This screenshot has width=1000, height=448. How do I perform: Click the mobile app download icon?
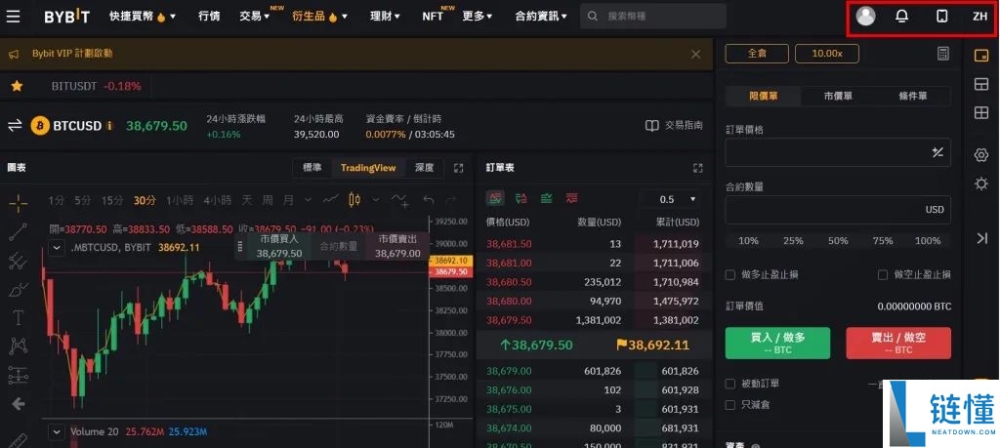942,17
